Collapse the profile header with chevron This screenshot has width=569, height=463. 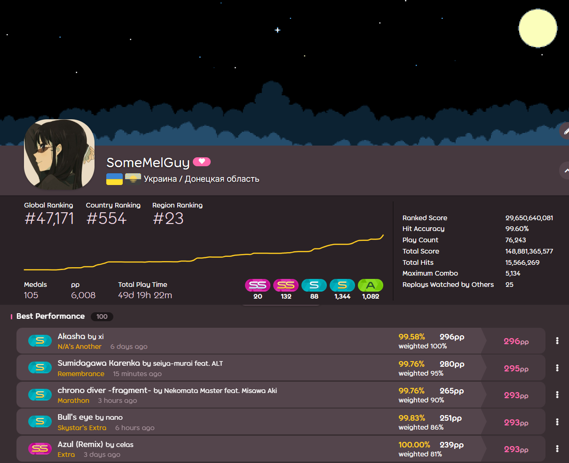tap(566, 170)
